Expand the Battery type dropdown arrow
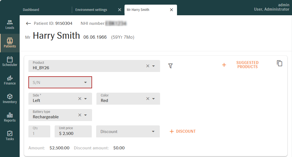The height and width of the screenshot is (157, 292). coord(85,115)
